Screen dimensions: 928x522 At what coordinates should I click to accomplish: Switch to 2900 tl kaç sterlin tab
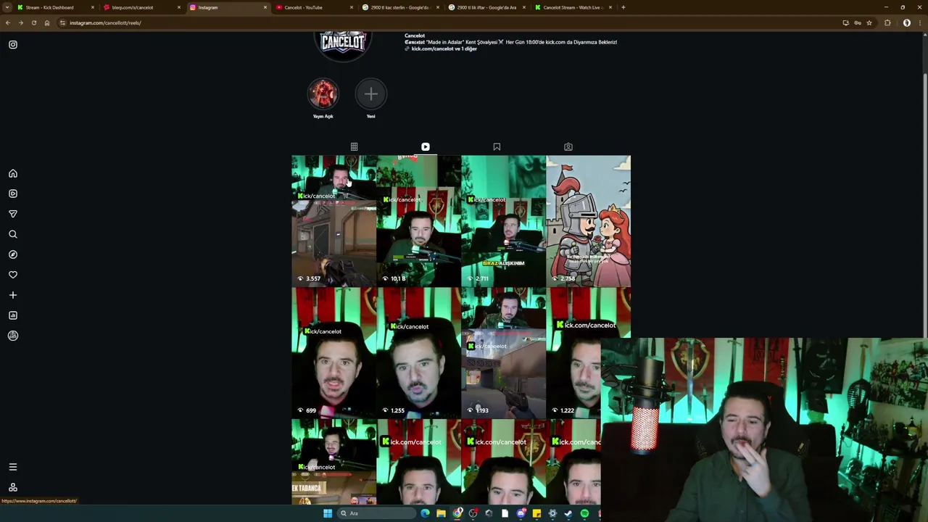click(399, 7)
